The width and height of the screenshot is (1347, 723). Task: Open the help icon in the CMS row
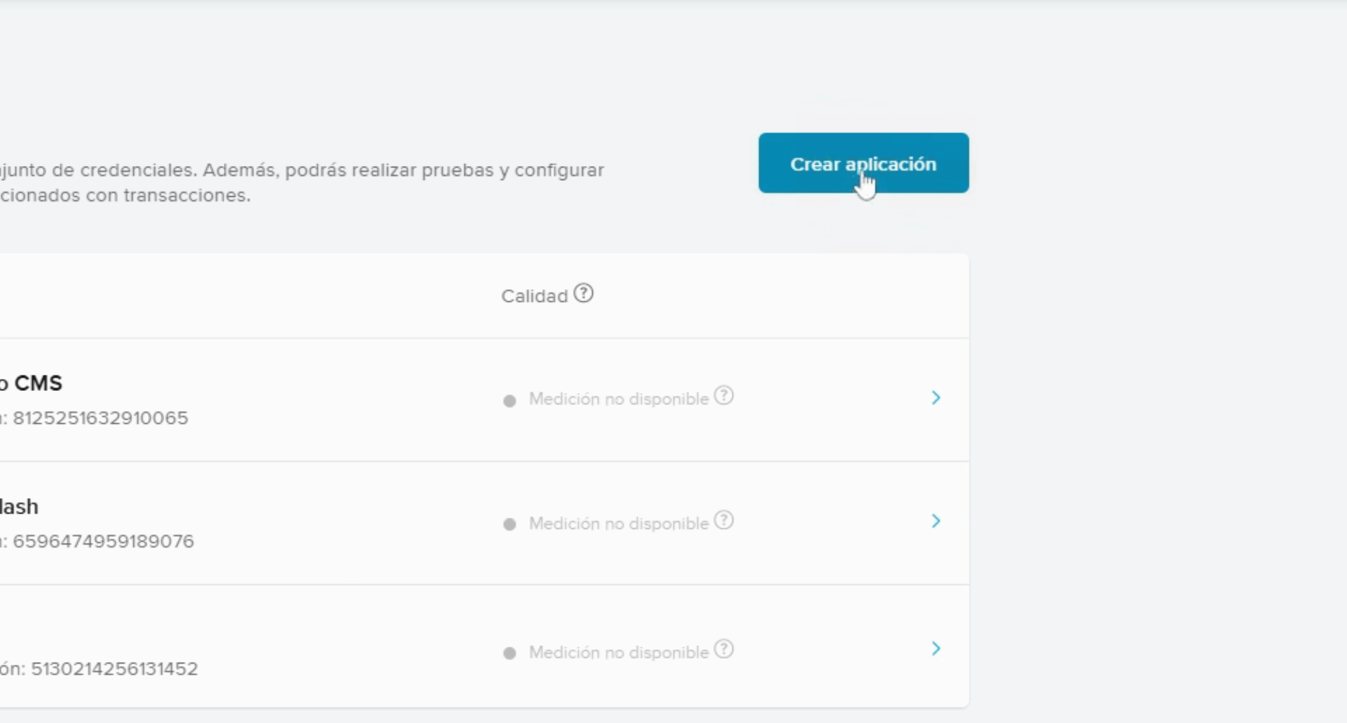pyautogui.click(x=724, y=396)
